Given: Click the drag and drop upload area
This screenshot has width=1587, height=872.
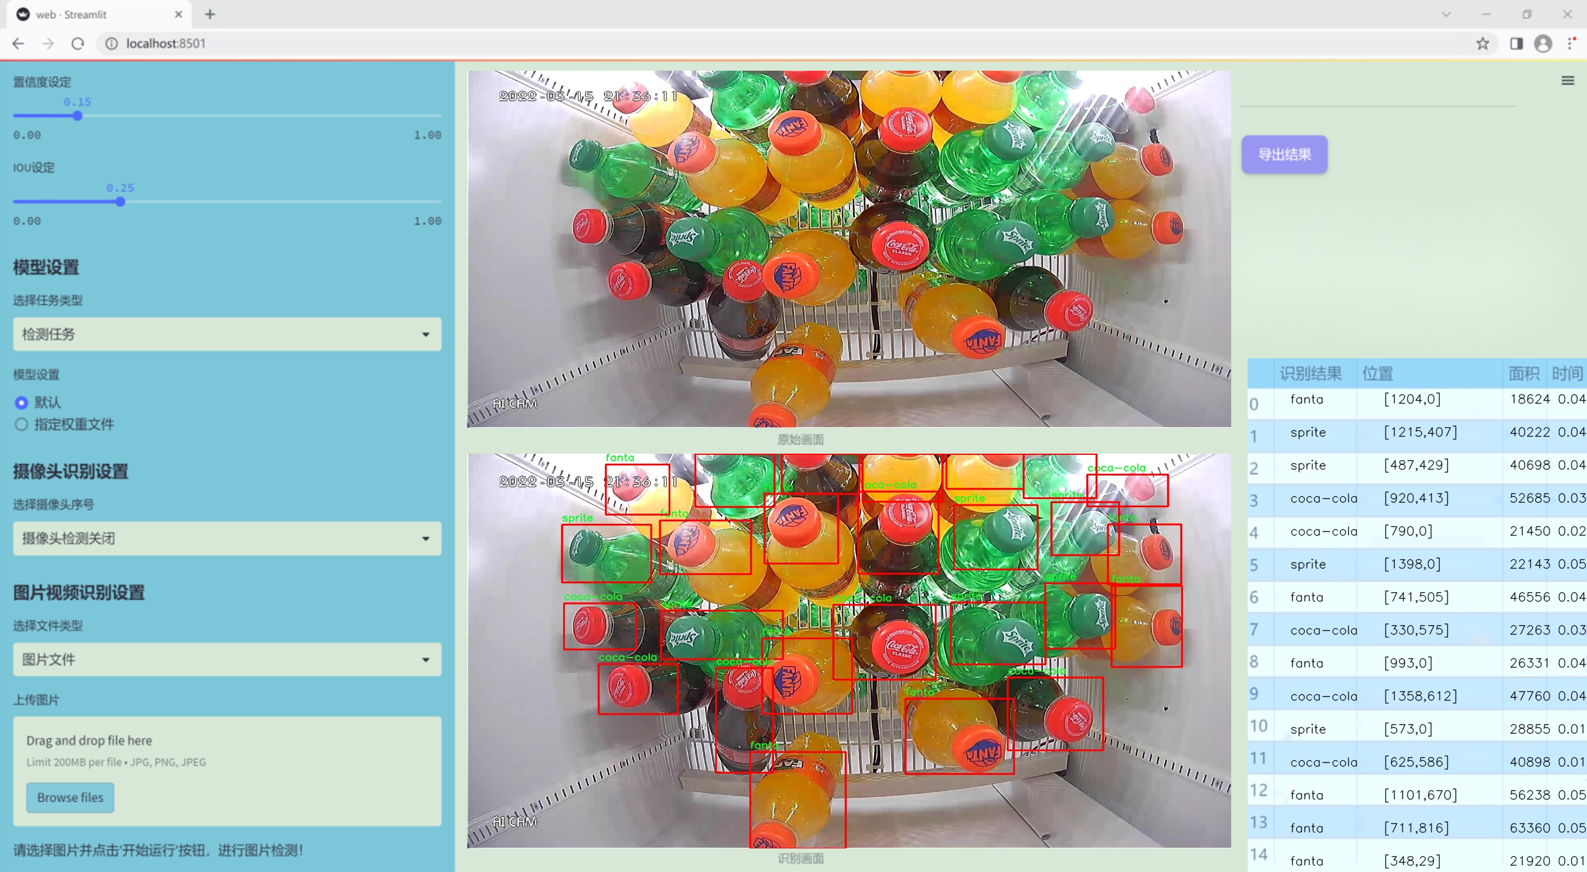Looking at the screenshot, I should point(227,771).
